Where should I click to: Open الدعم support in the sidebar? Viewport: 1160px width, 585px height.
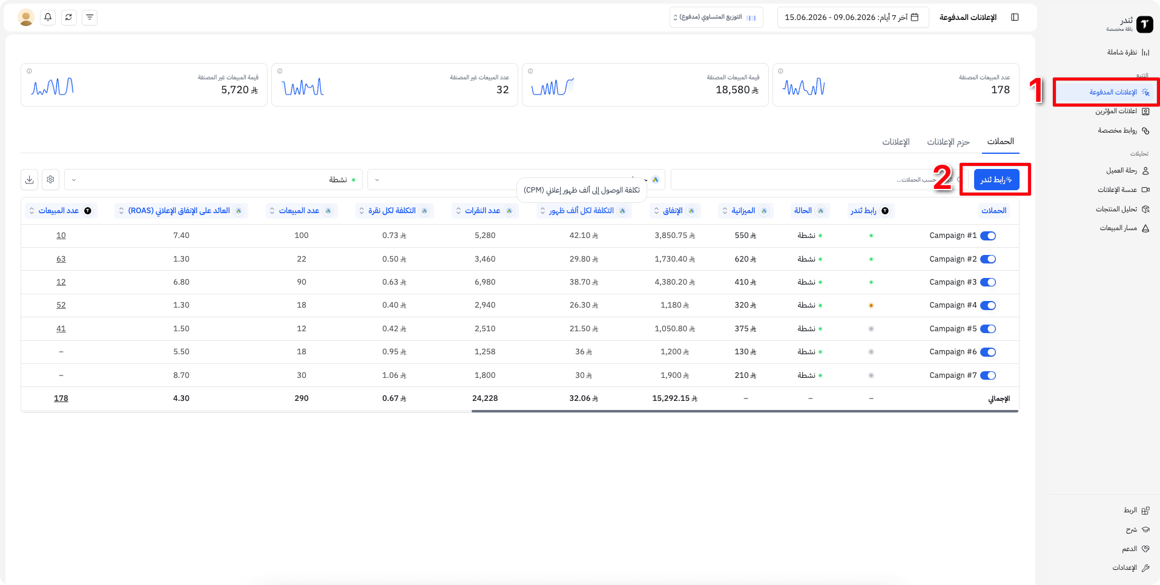tap(1135, 549)
